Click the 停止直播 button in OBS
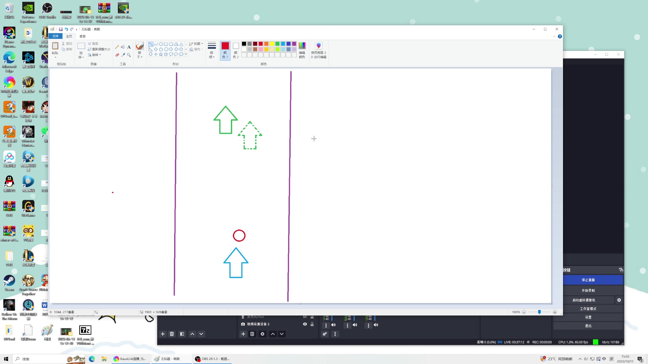This screenshot has height=364, width=648. [x=588, y=280]
